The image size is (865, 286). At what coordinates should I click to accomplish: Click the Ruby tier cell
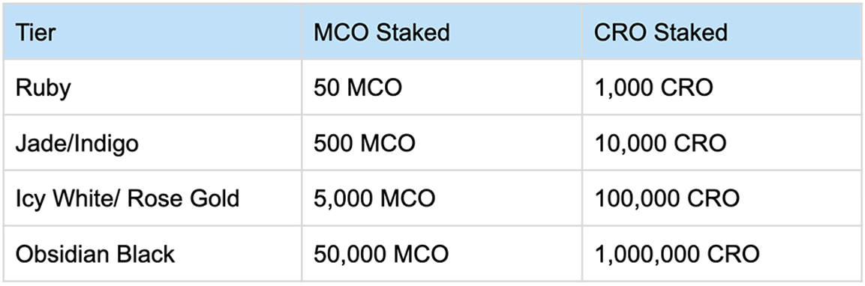click(152, 88)
